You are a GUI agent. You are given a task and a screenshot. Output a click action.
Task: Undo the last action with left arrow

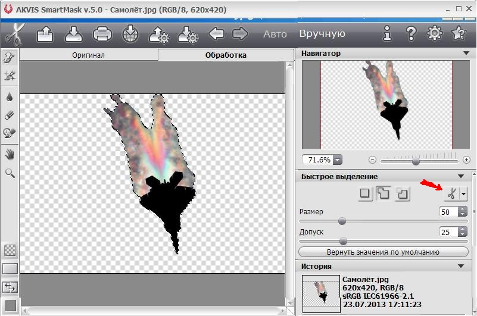216,33
